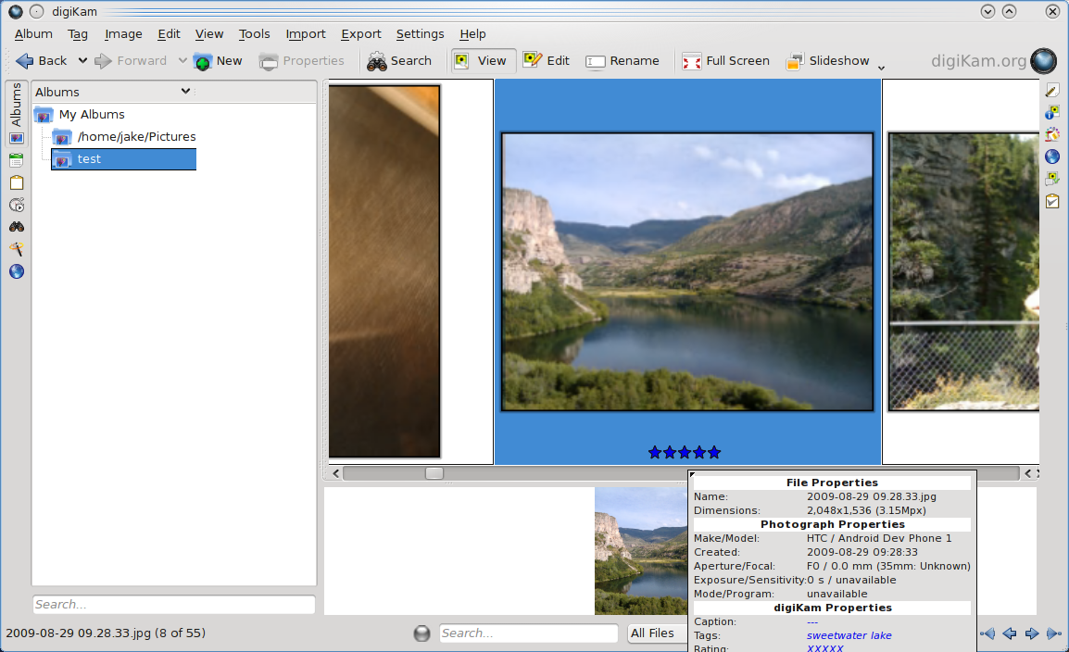Jump to the last image arrow
The image size is (1069, 652).
(x=1054, y=633)
